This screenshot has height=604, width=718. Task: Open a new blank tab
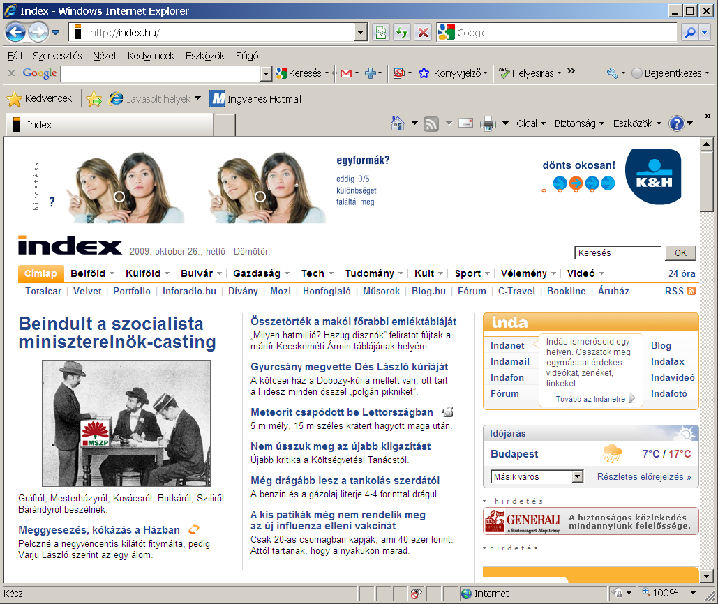(x=225, y=125)
